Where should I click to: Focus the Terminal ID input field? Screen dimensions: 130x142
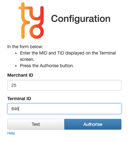pyautogui.click(x=64, y=109)
